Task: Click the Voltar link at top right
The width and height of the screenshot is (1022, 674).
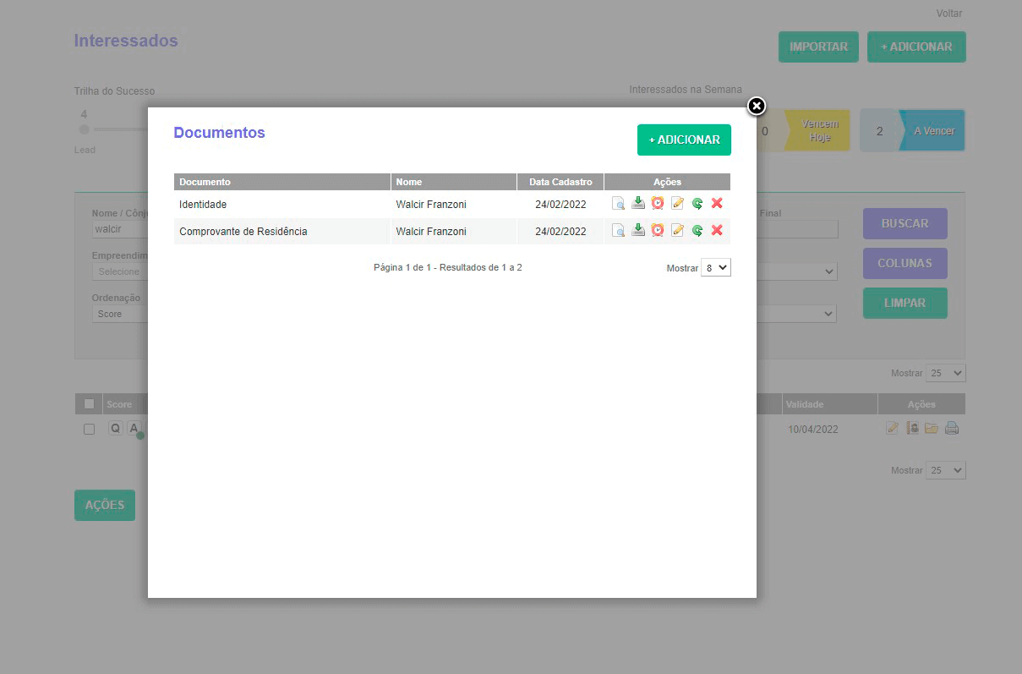Action: (x=948, y=13)
